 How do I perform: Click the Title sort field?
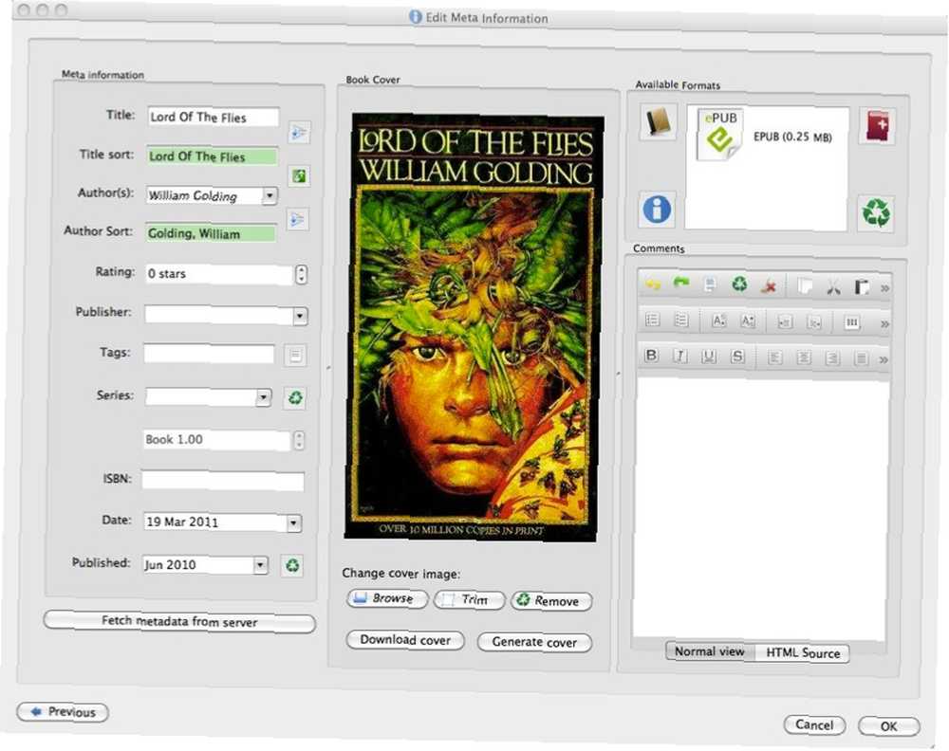click(213, 156)
